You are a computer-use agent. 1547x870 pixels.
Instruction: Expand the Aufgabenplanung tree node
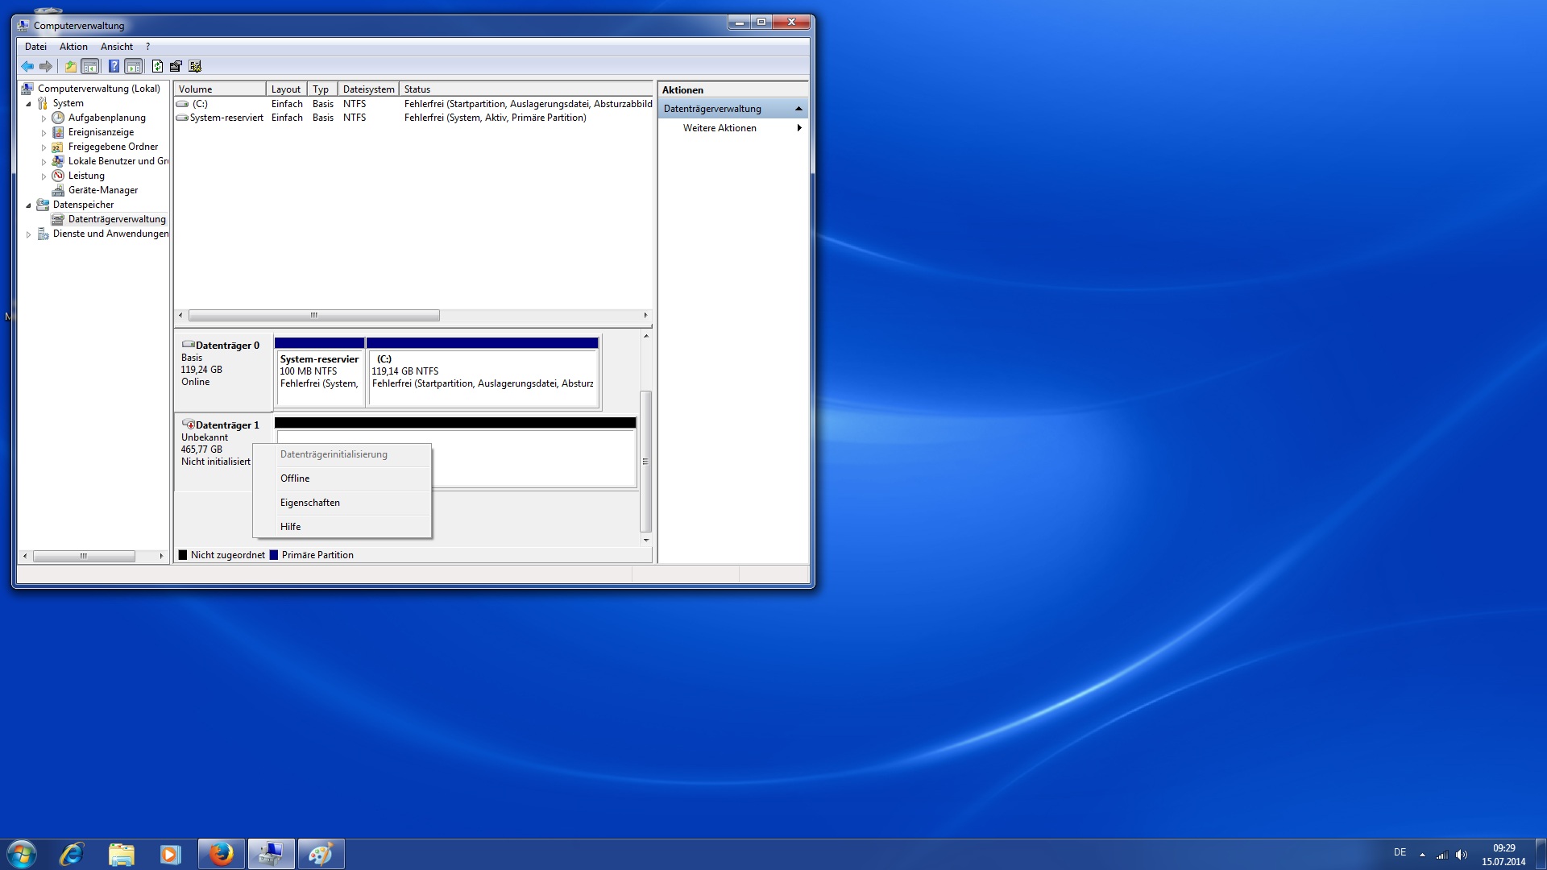point(44,118)
